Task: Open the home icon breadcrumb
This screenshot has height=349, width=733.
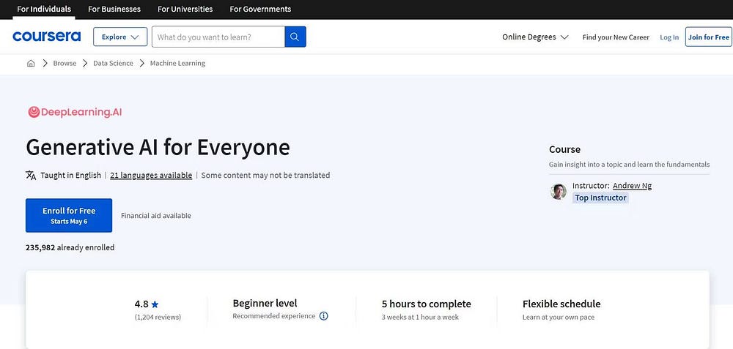Action: 31,64
